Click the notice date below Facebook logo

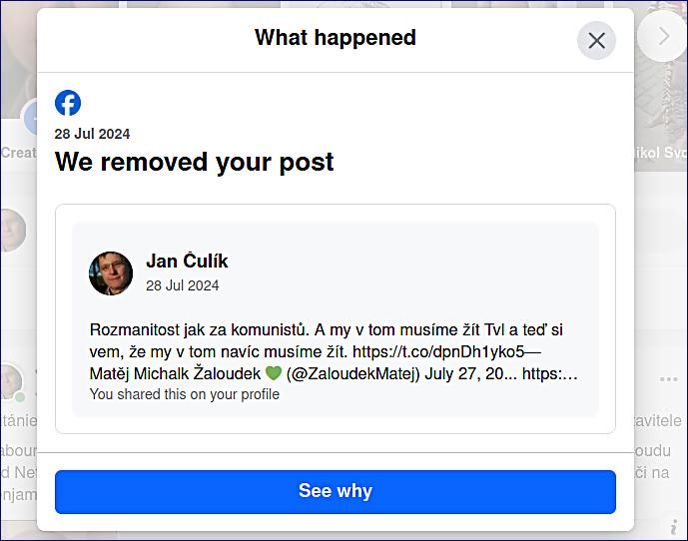(92, 134)
